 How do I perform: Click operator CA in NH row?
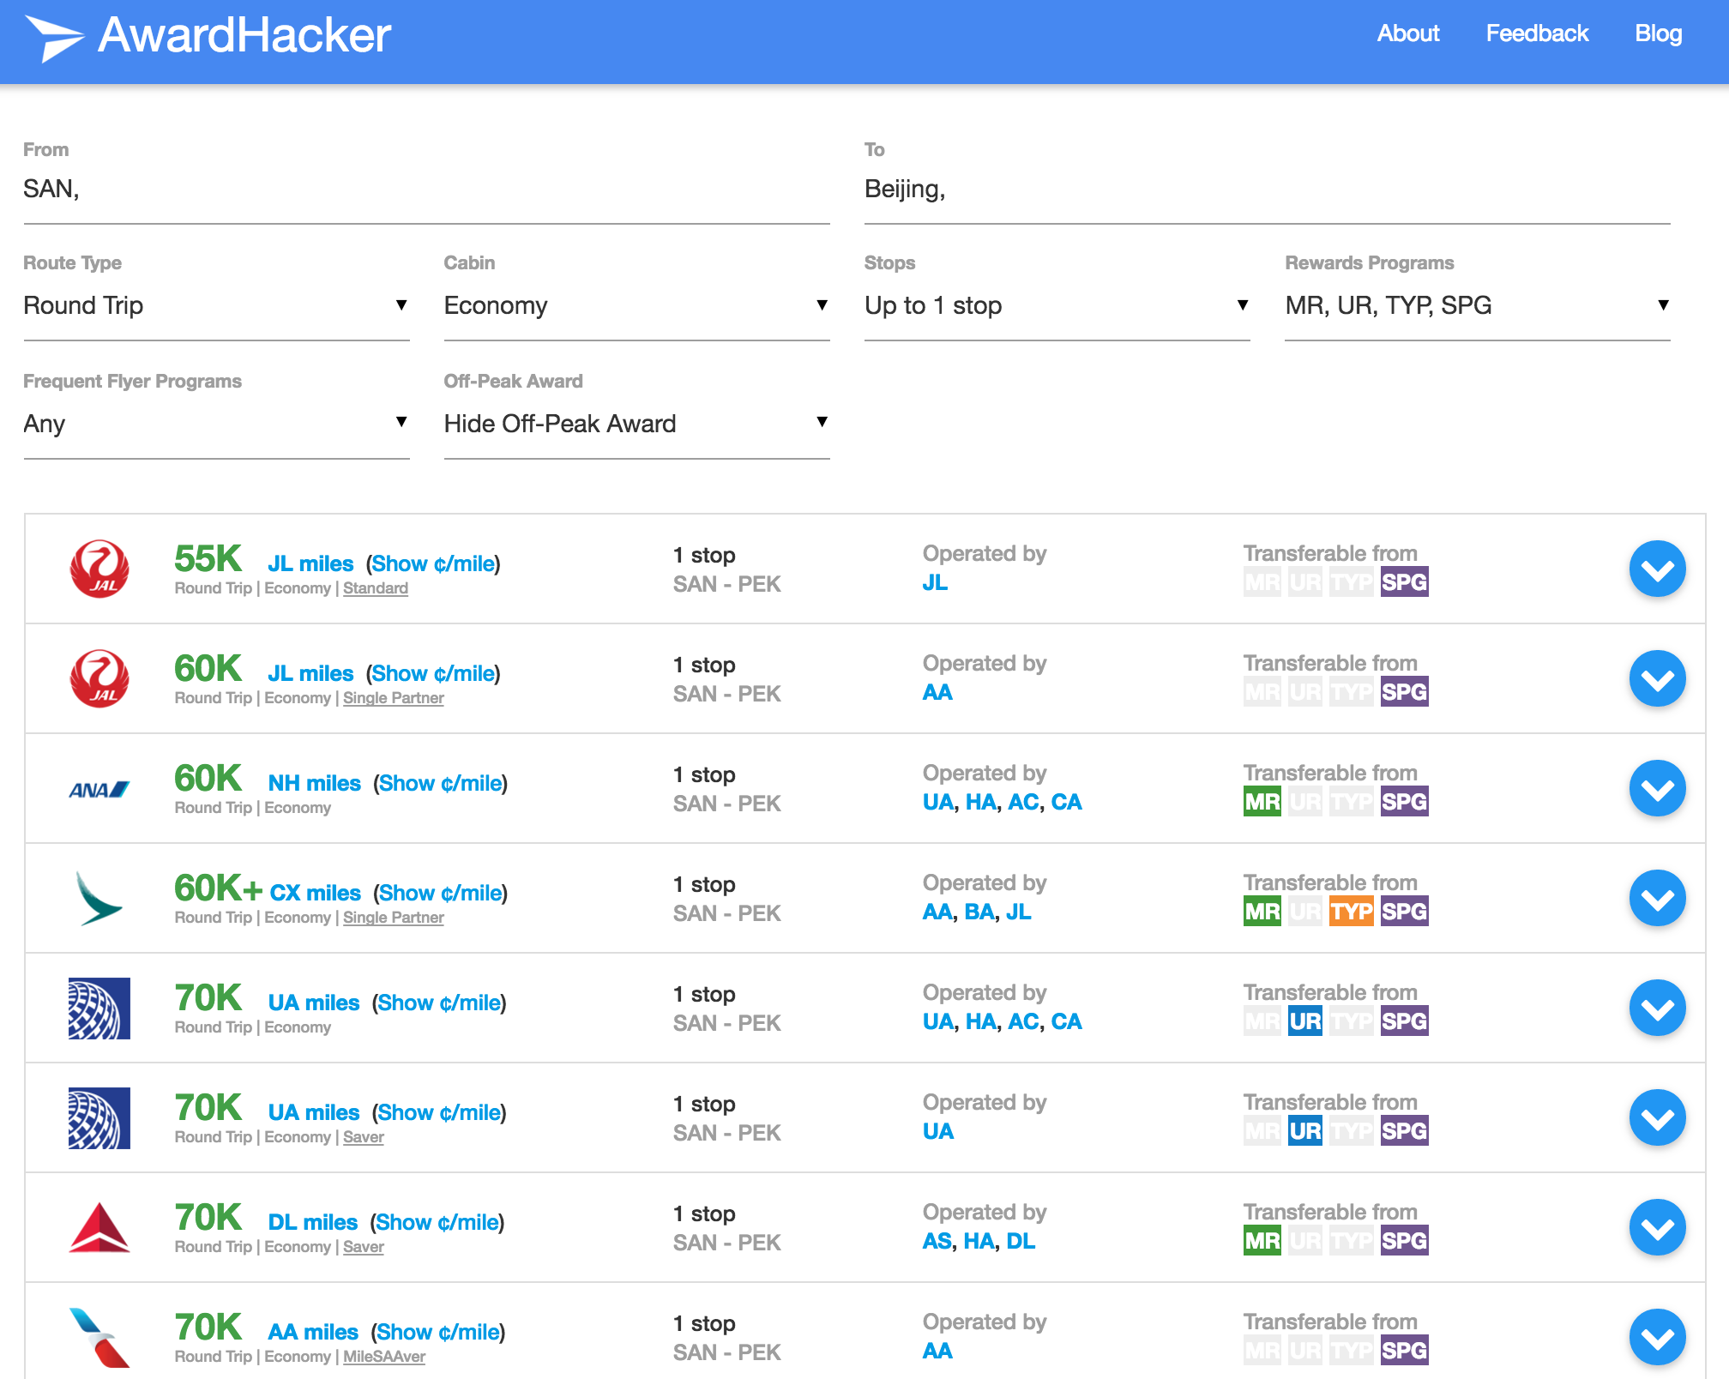(1066, 803)
